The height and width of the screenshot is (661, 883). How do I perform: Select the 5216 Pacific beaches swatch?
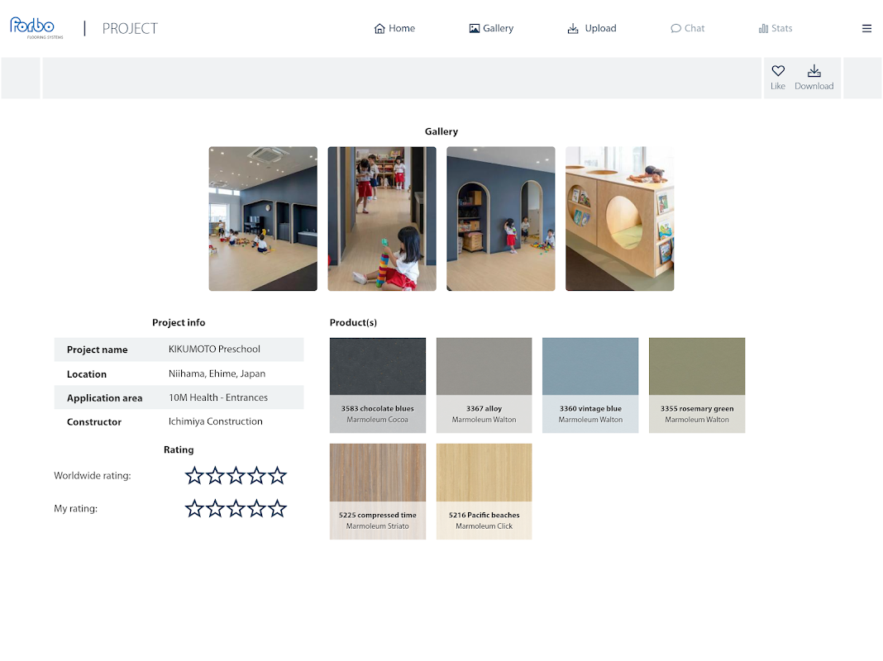[484, 492]
